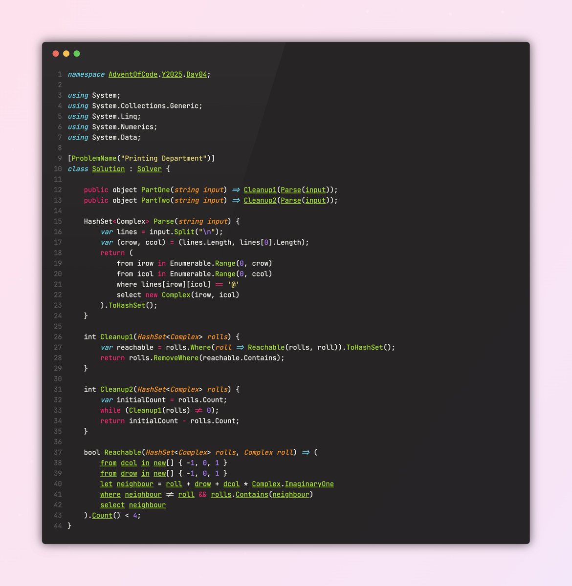Viewport: 572px width, 586px height.
Task: Click the input parameter link on line 13
Action: 315,200
